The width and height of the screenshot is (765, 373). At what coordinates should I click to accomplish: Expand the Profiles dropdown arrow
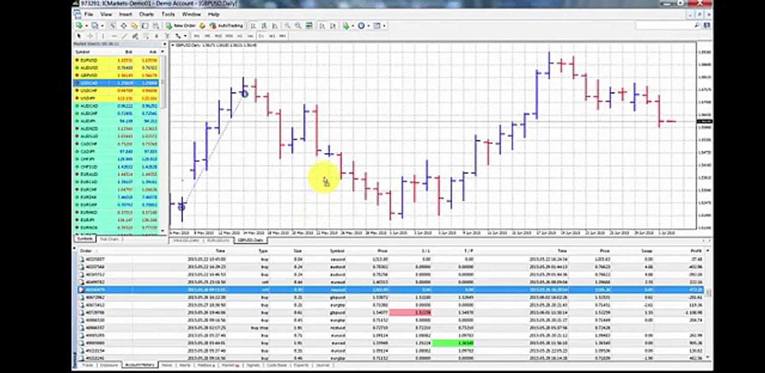pyautogui.click(x=102, y=25)
